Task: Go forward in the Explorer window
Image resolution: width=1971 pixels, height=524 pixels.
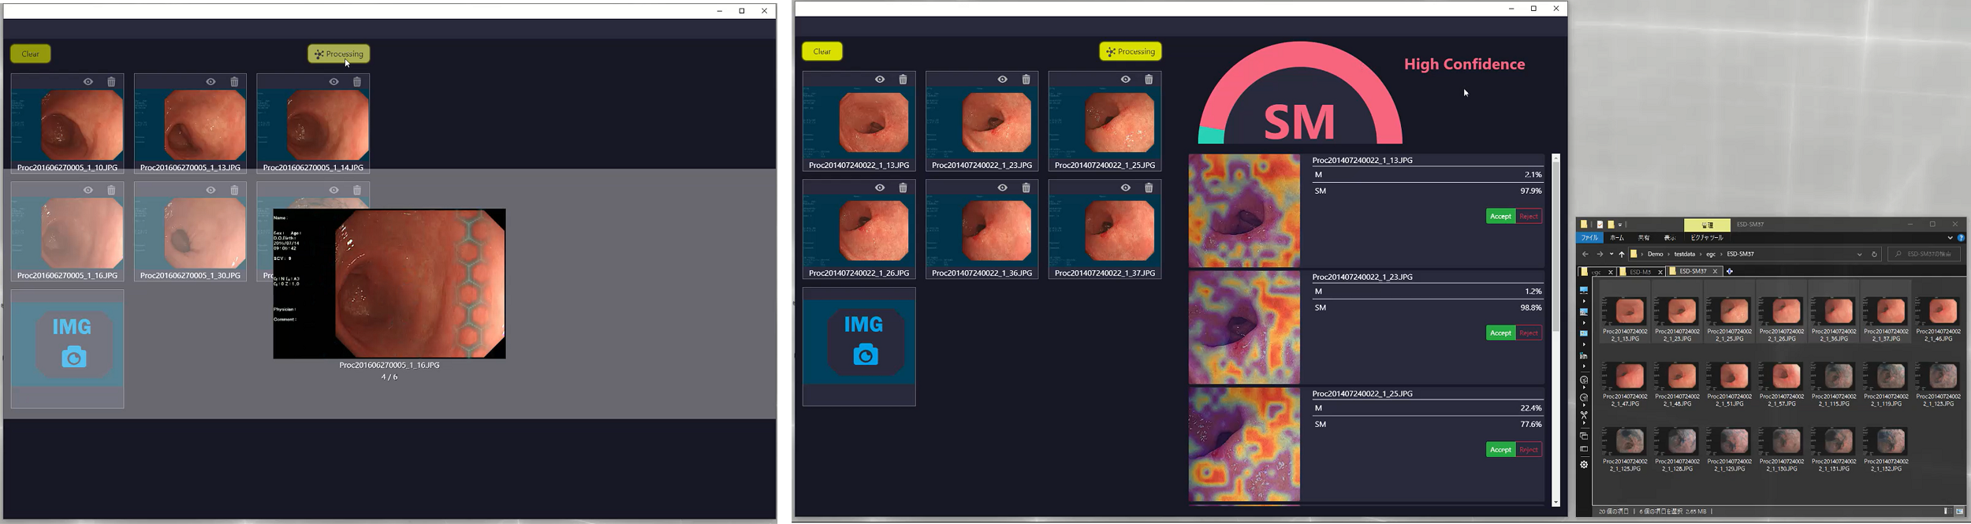Action: (x=1600, y=254)
